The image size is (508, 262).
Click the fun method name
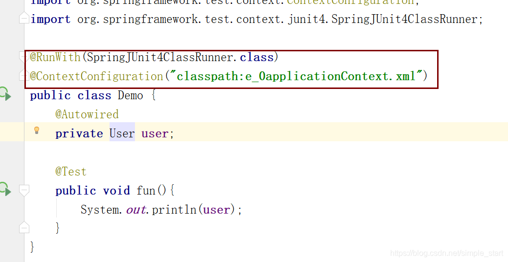pyautogui.click(x=146, y=191)
